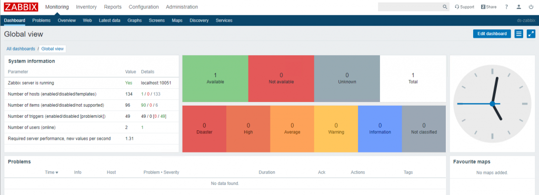Click the Duration column header
This screenshot has width=539, height=195.
267,172
